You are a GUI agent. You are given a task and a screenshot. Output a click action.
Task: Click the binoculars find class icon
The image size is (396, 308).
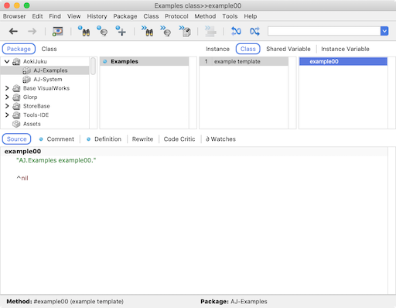[84, 31]
